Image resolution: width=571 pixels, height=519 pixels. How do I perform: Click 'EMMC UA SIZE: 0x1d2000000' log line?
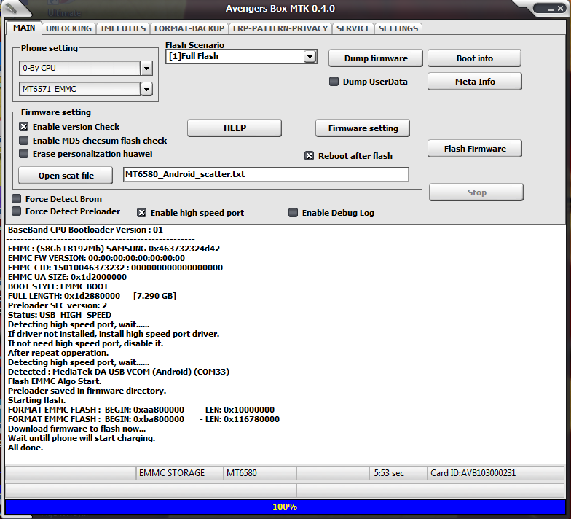click(67, 277)
